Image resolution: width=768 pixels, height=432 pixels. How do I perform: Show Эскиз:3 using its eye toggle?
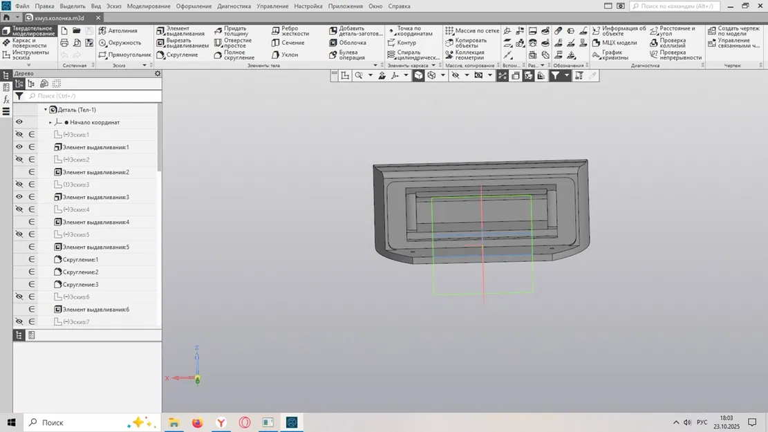19,184
